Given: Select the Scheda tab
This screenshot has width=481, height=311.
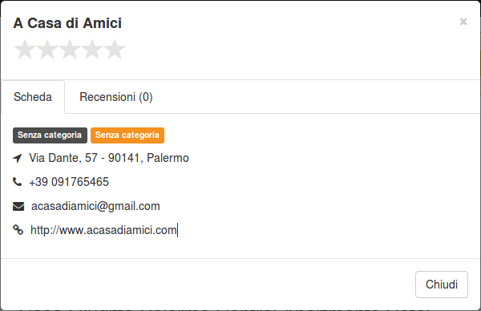Looking at the screenshot, I should 33,97.
